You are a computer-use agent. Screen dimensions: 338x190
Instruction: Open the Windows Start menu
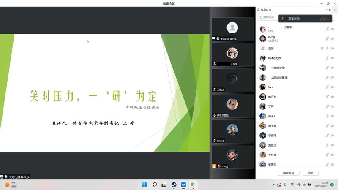tap(145, 185)
